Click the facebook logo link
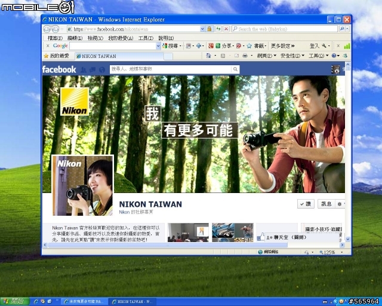The width and height of the screenshot is (382, 306). click(x=59, y=69)
